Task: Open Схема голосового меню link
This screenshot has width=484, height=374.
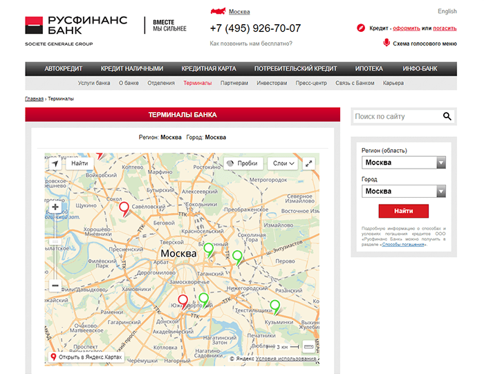Action: [x=425, y=44]
